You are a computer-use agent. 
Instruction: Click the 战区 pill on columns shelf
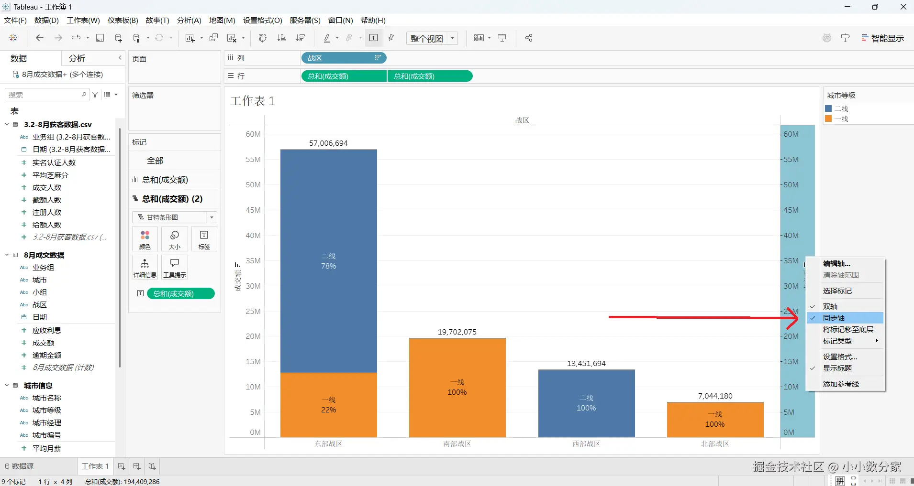click(344, 58)
